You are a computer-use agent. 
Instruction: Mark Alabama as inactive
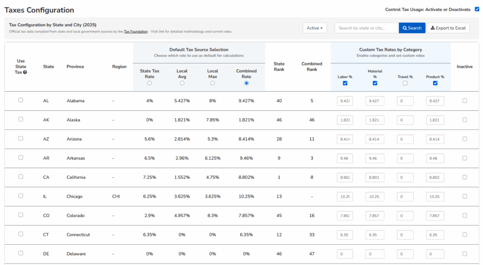465,101
